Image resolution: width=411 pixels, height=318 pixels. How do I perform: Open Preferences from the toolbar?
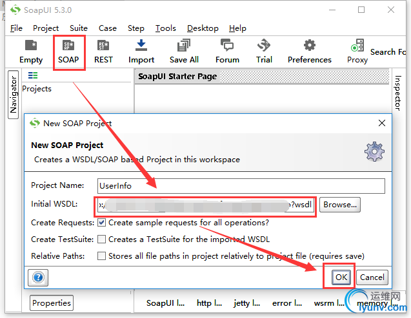[310, 51]
